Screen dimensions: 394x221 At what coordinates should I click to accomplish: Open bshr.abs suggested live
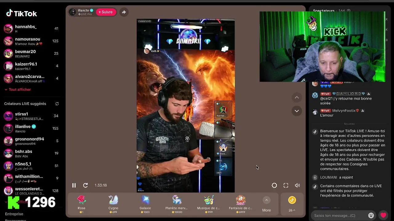[x=31, y=153]
